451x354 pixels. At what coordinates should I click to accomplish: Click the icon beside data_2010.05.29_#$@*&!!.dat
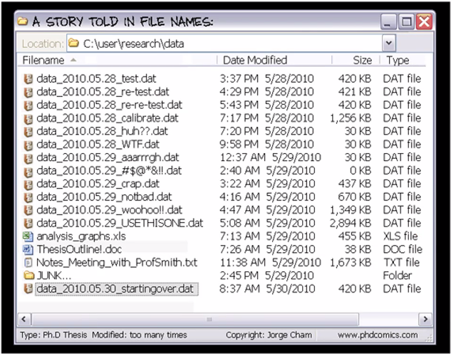28,171
